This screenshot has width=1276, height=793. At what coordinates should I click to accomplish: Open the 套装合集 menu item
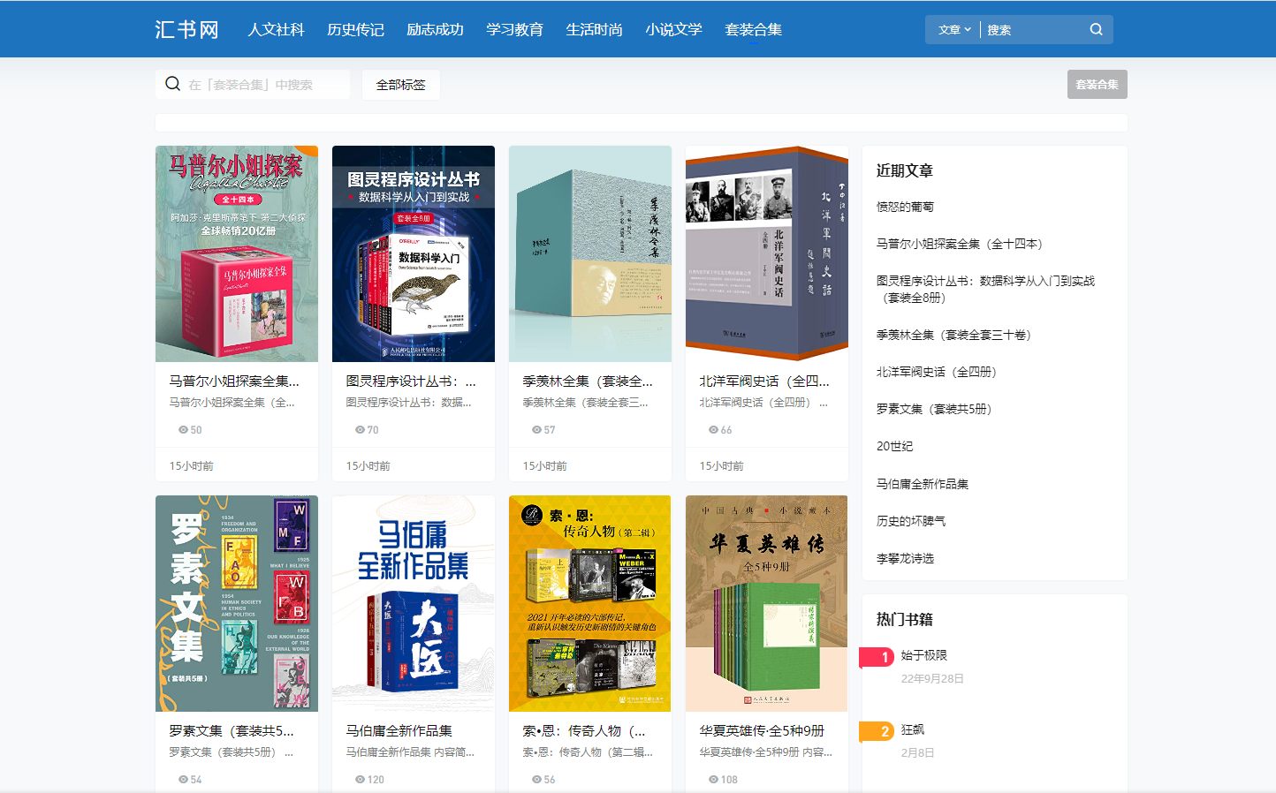pyautogui.click(x=753, y=29)
